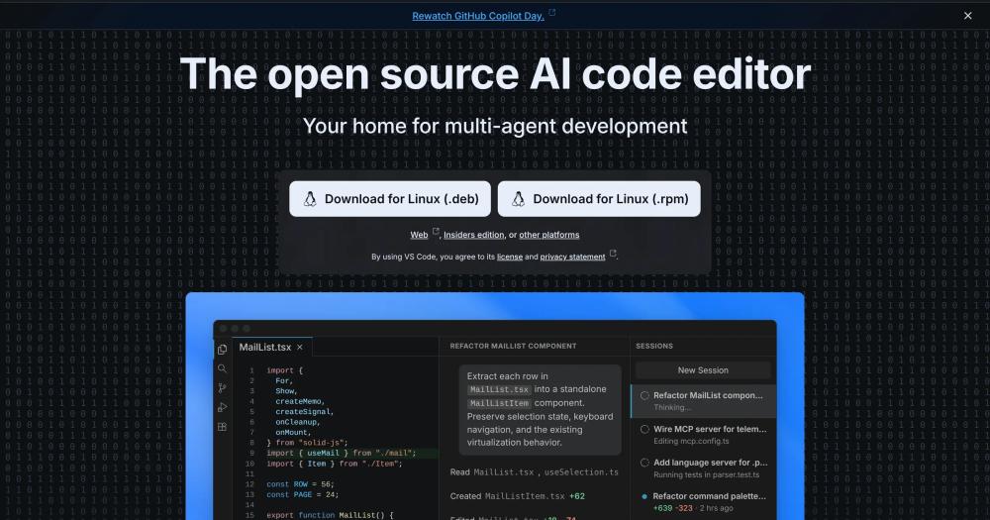Click code line 'import { Item } from "./Item"'
990x520 pixels.
tap(334, 464)
